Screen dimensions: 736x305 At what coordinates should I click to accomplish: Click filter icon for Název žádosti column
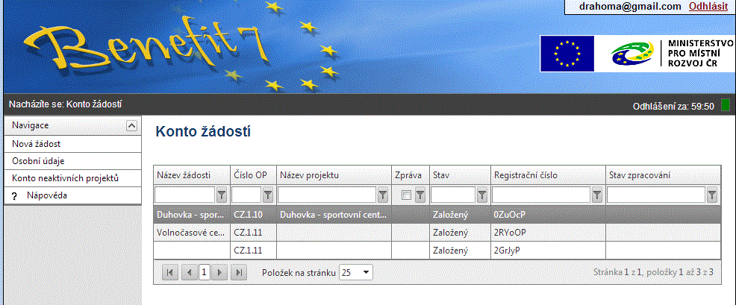(x=222, y=195)
